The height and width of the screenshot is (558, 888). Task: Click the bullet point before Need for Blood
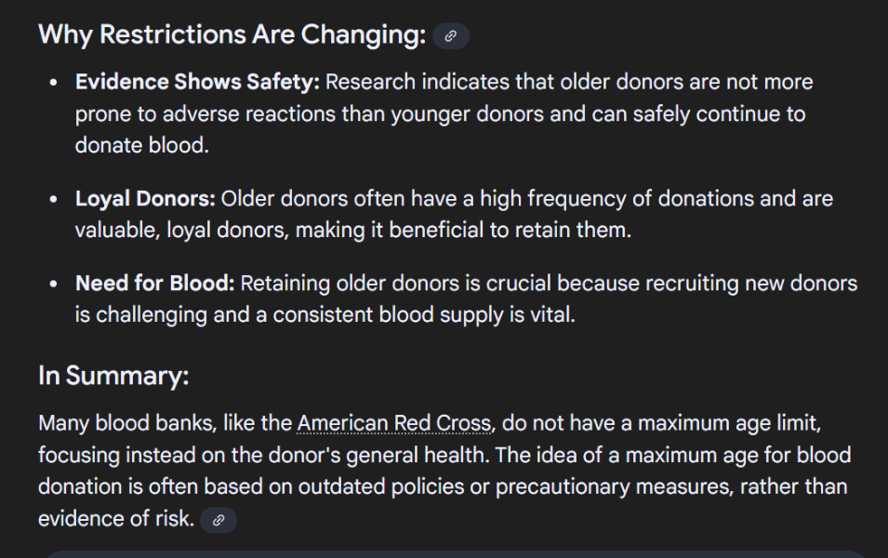point(54,284)
